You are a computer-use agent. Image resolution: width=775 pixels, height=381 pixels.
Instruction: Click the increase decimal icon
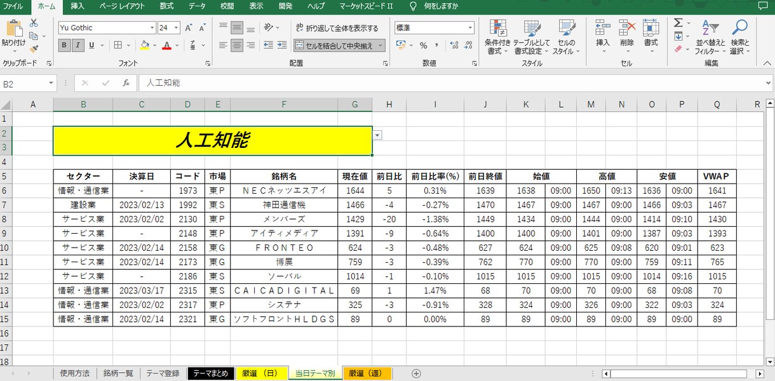tap(454, 45)
